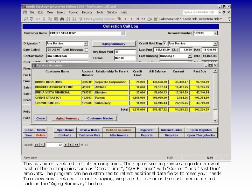Click scroll up arrow in Related Accounts
The width and height of the screenshot is (252, 189).
(x=215, y=71)
